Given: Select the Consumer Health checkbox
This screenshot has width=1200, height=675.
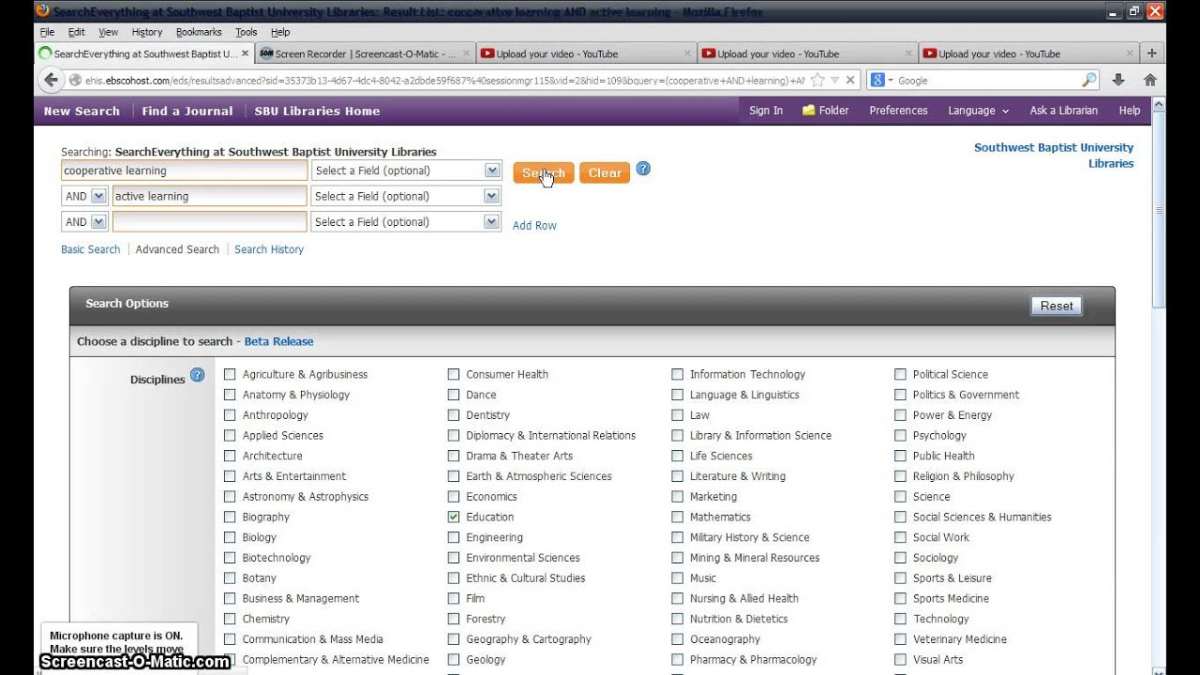Looking at the screenshot, I should pyautogui.click(x=454, y=374).
